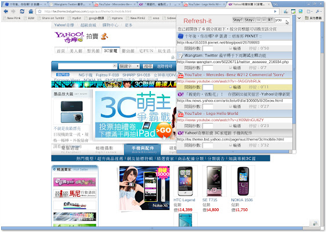Open the mytrans bookmark
This screenshot has width=326, height=232.
115,18
